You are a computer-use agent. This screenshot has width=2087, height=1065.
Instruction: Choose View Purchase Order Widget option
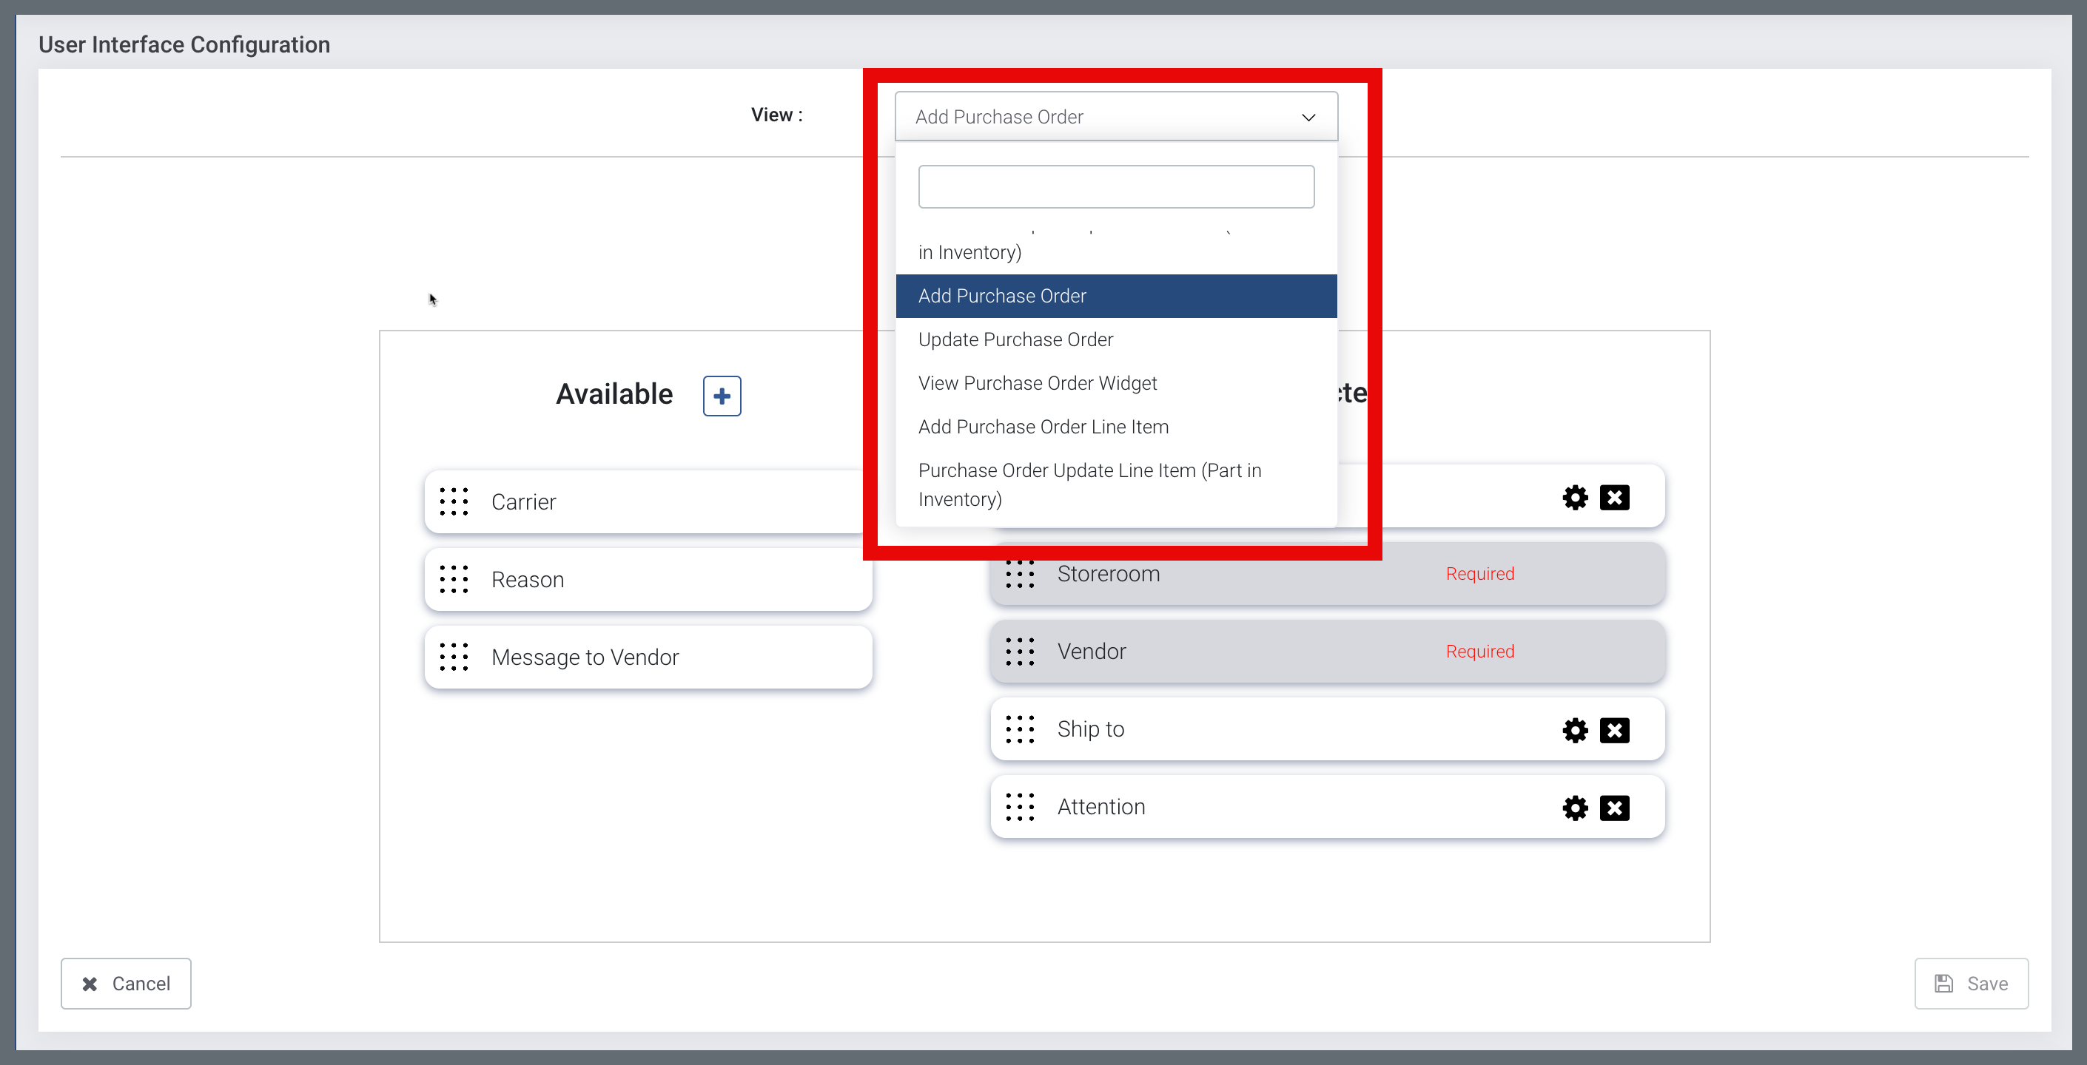pyautogui.click(x=1037, y=383)
